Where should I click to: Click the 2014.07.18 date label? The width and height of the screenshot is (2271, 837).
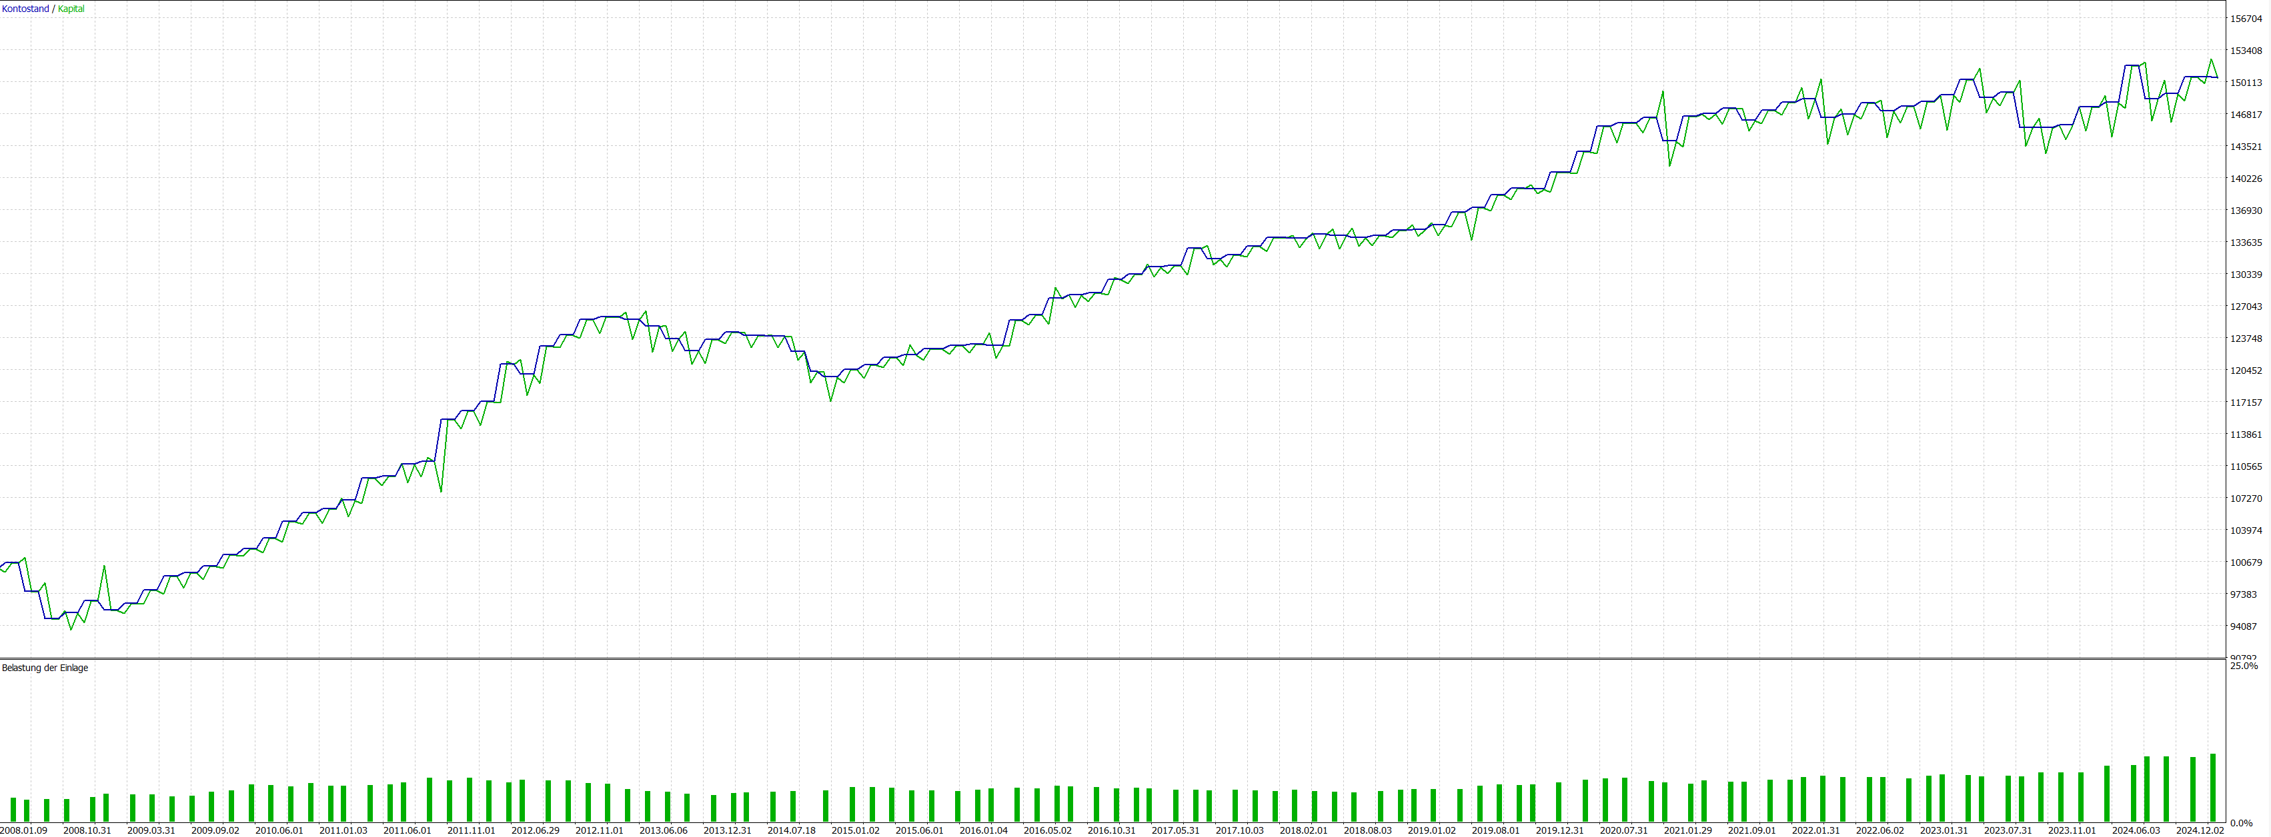point(791,830)
